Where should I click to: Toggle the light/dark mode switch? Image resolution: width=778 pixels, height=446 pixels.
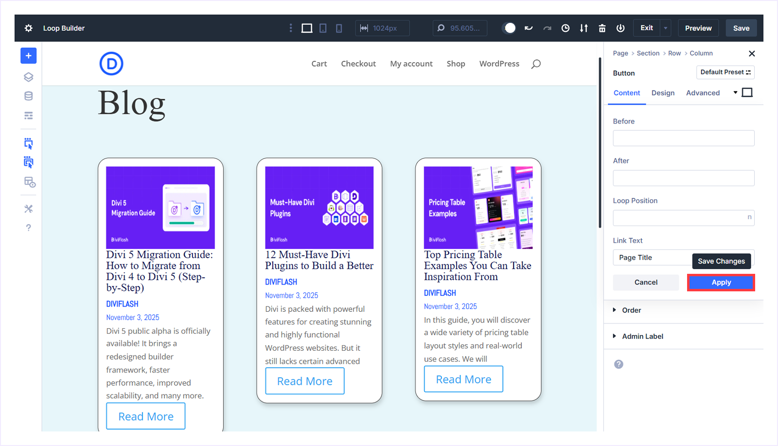click(509, 28)
